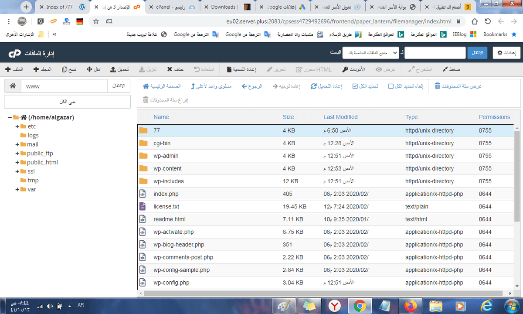Open the search scope dropdown
Image resolution: width=523 pixels, height=314 pixels.
coord(370,53)
